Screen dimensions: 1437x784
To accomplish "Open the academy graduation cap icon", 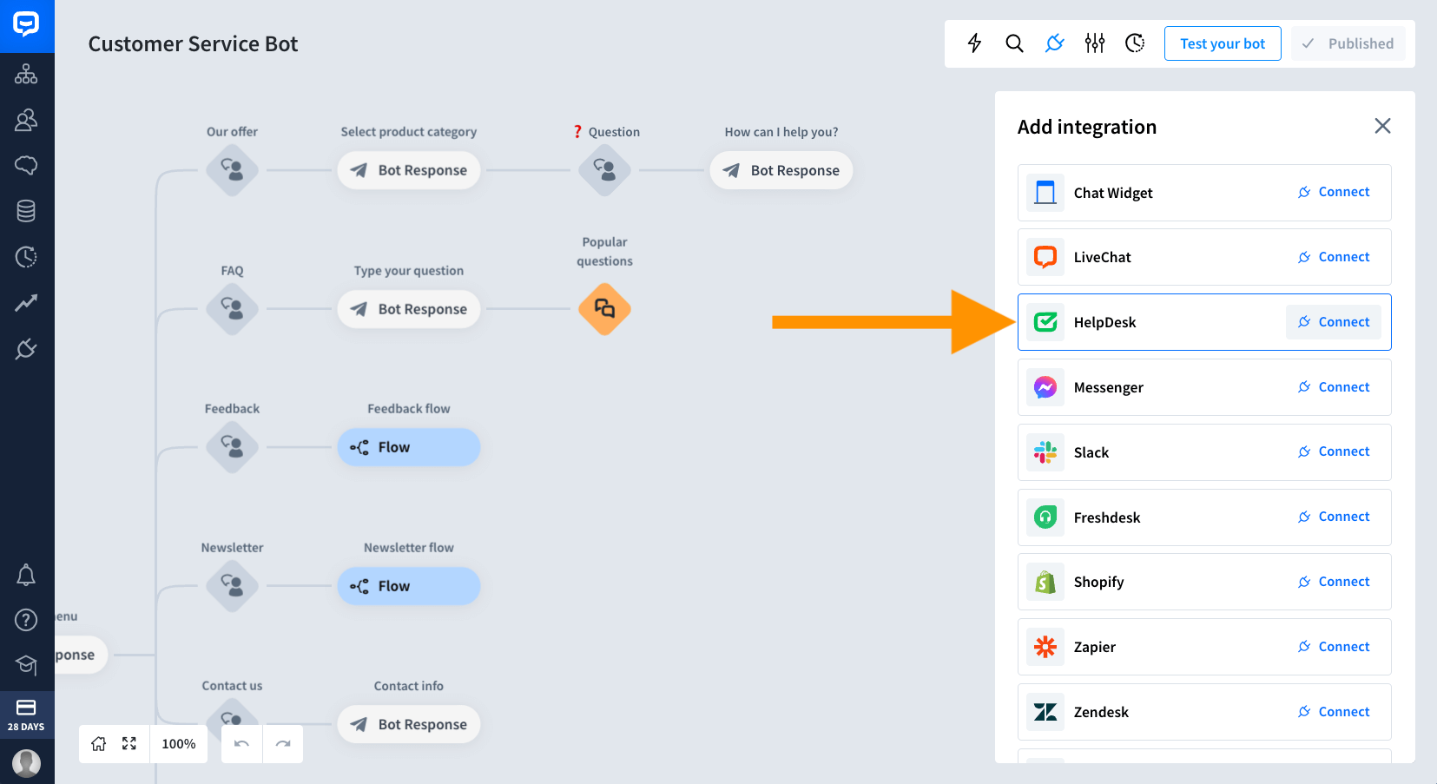I will [26, 665].
